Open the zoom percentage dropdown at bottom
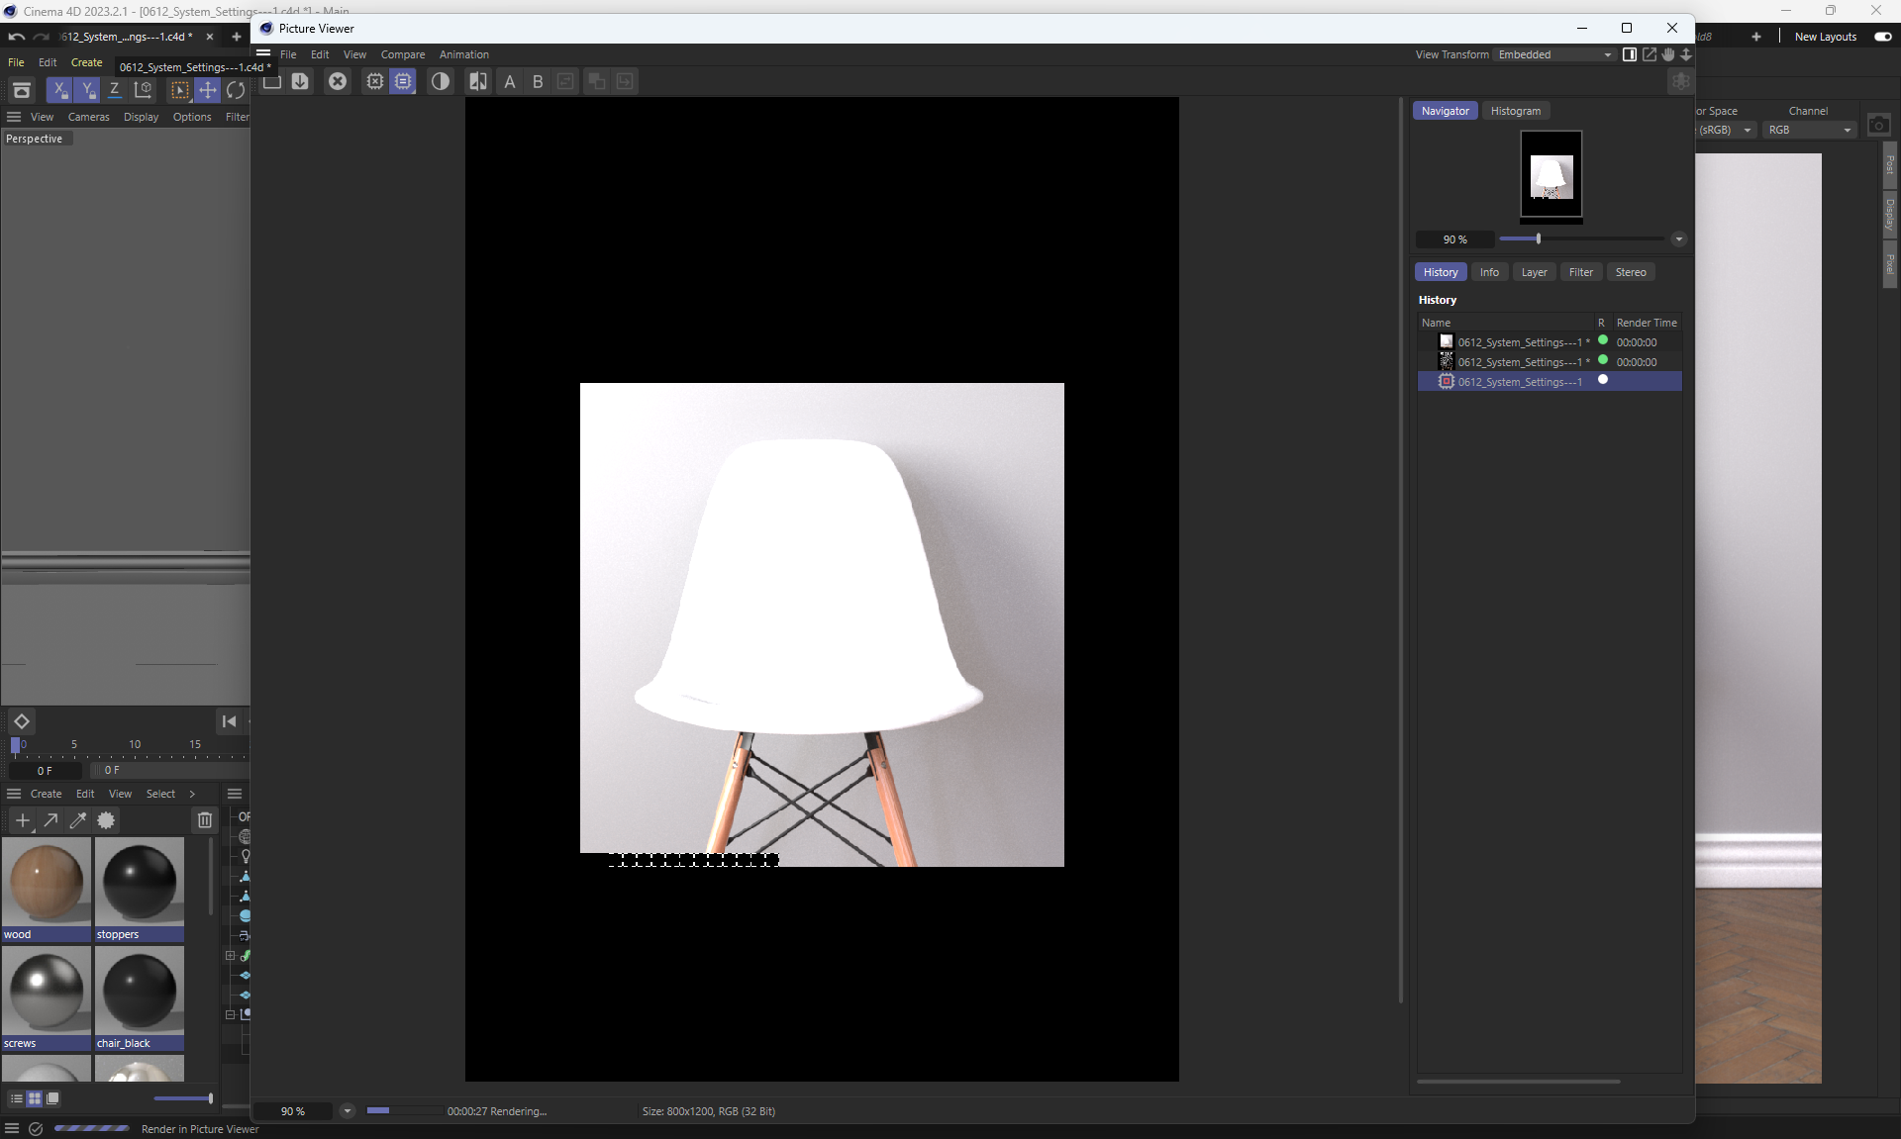This screenshot has width=1901, height=1139. point(348,1111)
